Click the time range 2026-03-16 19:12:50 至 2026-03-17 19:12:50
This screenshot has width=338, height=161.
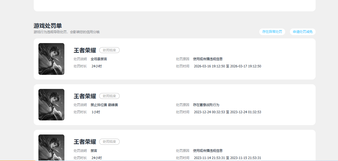point(227,66)
